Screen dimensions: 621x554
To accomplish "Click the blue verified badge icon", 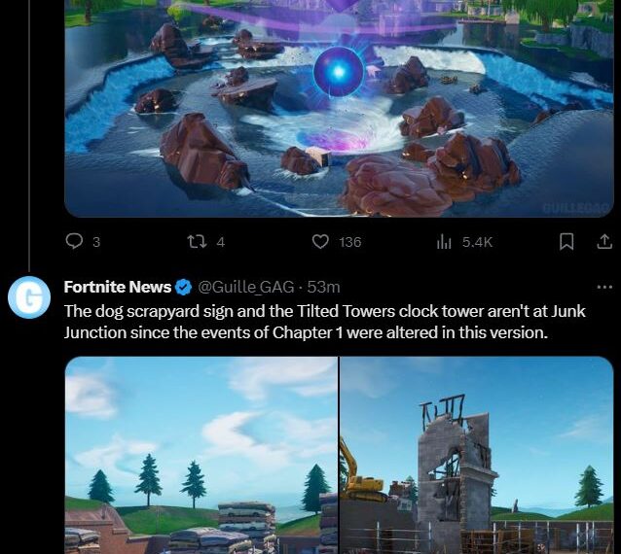I will pyautogui.click(x=183, y=288).
